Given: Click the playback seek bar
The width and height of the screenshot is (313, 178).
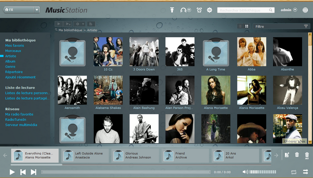Looking at the screenshot, I should tap(126, 172).
